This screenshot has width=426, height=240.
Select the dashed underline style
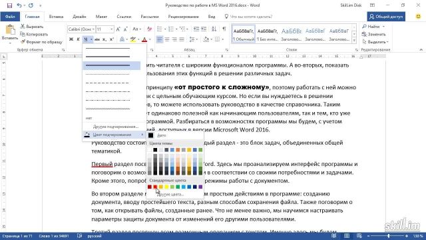pos(108,83)
